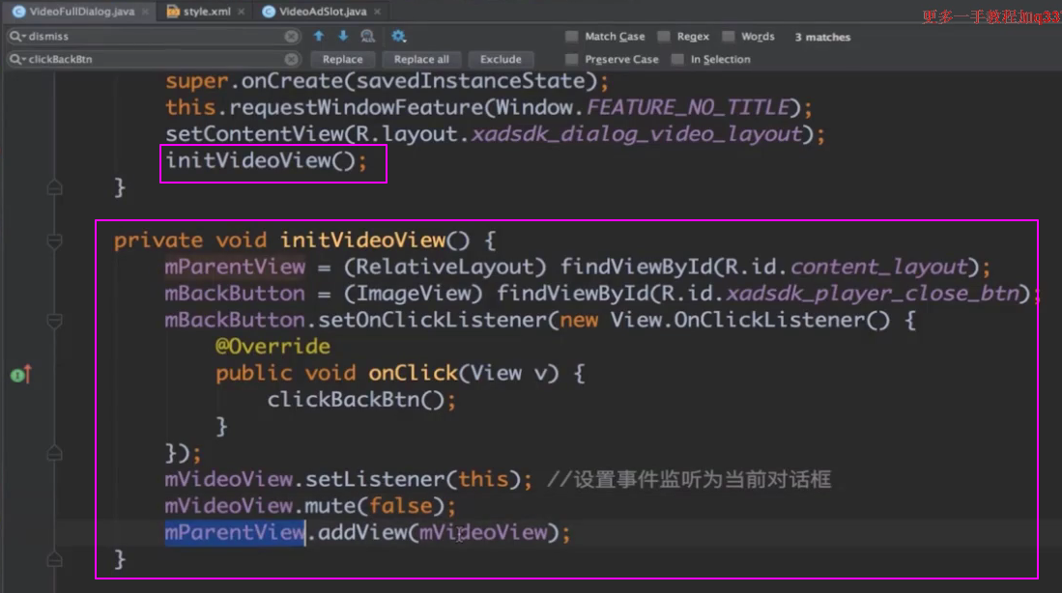1062x593 pixels.
Task: Enable the Match Case checkbox
Action: 572,37
